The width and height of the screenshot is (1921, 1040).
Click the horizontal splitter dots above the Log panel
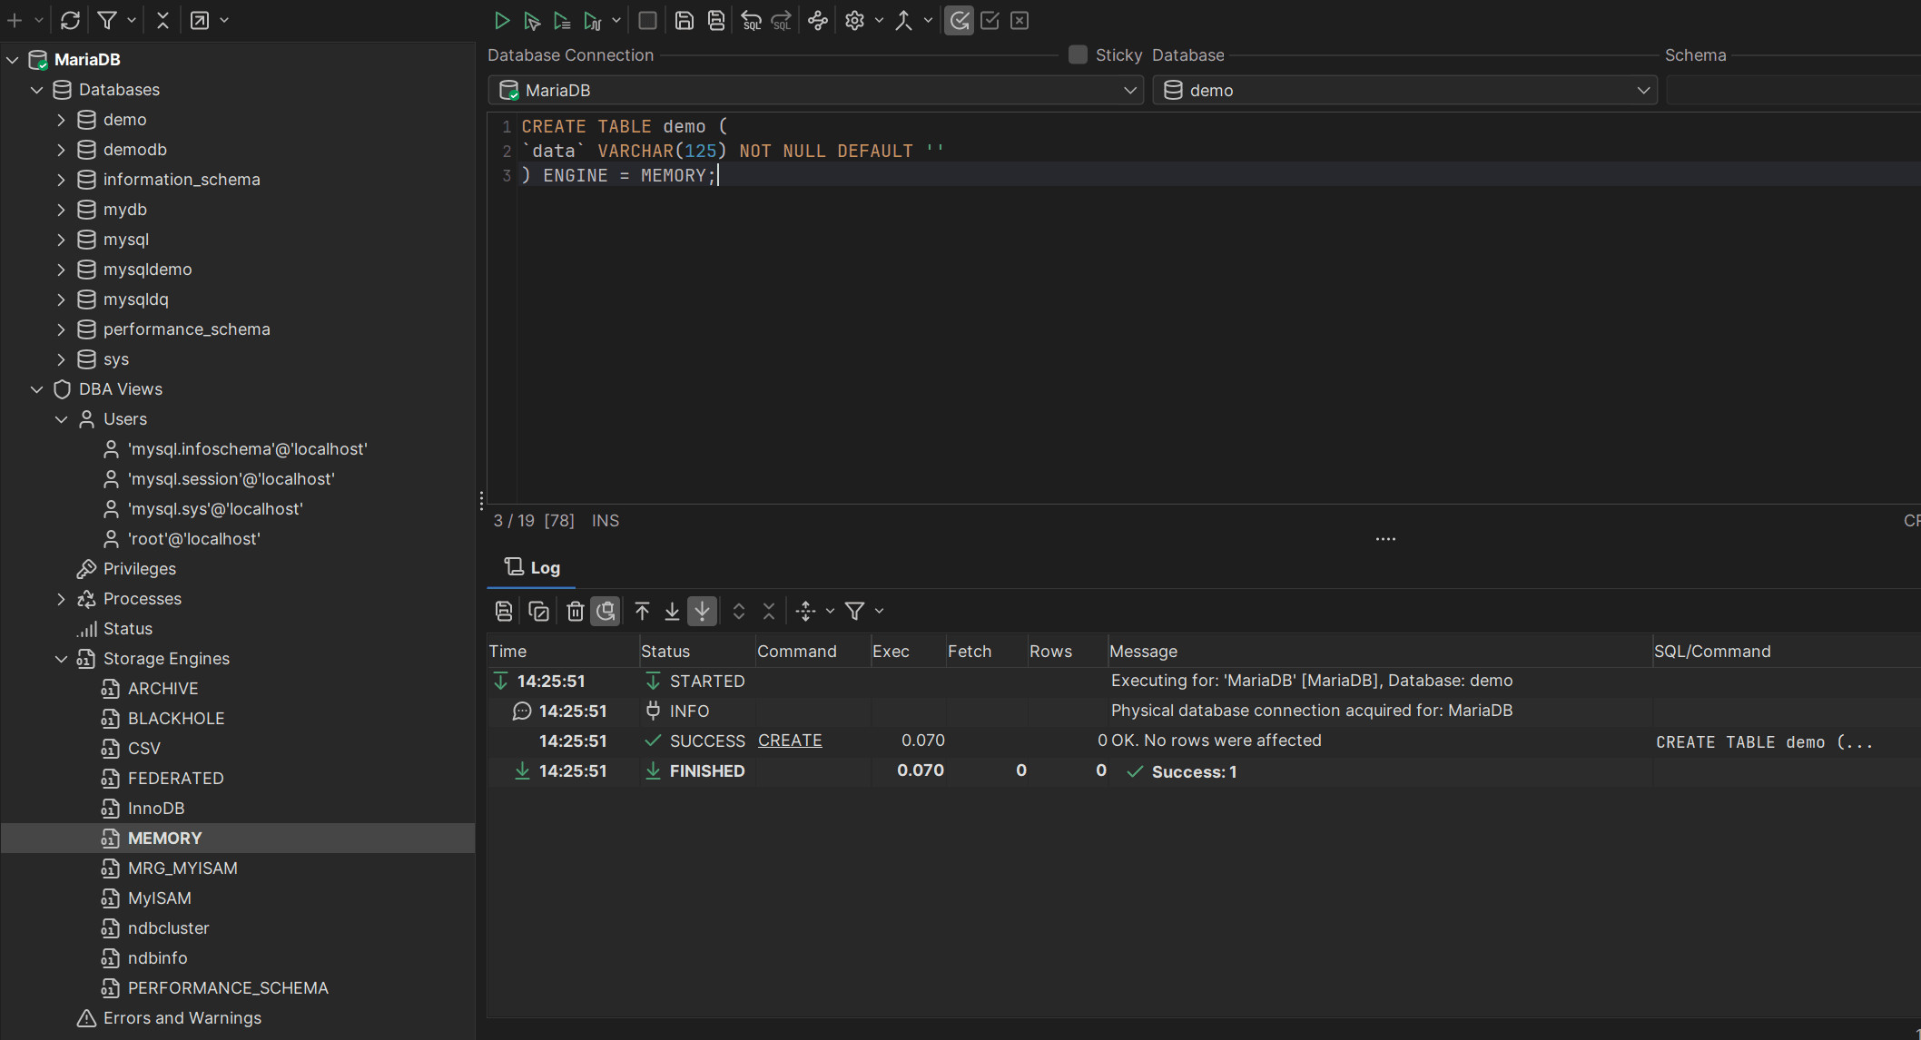click(x=1385, y=539)
